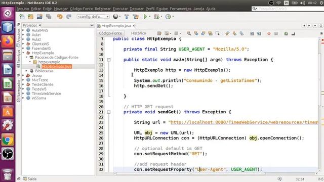Click the red Start Macro Recording icon
Viewport: 324px width, 182px height.
click(269, 33)
